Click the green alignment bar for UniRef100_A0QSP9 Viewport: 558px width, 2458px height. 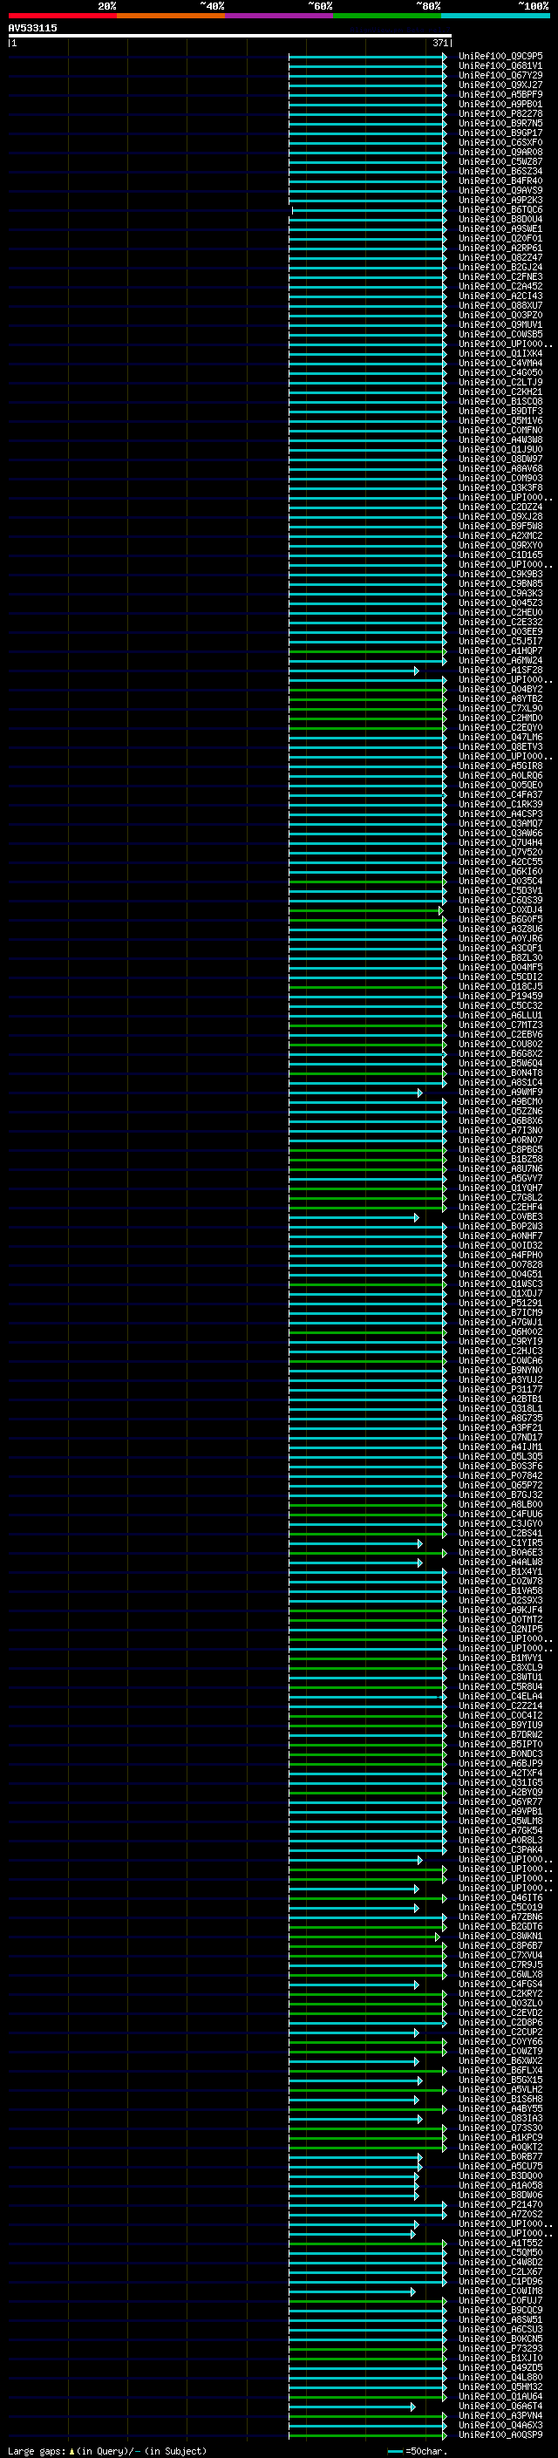click(367, 2434)
